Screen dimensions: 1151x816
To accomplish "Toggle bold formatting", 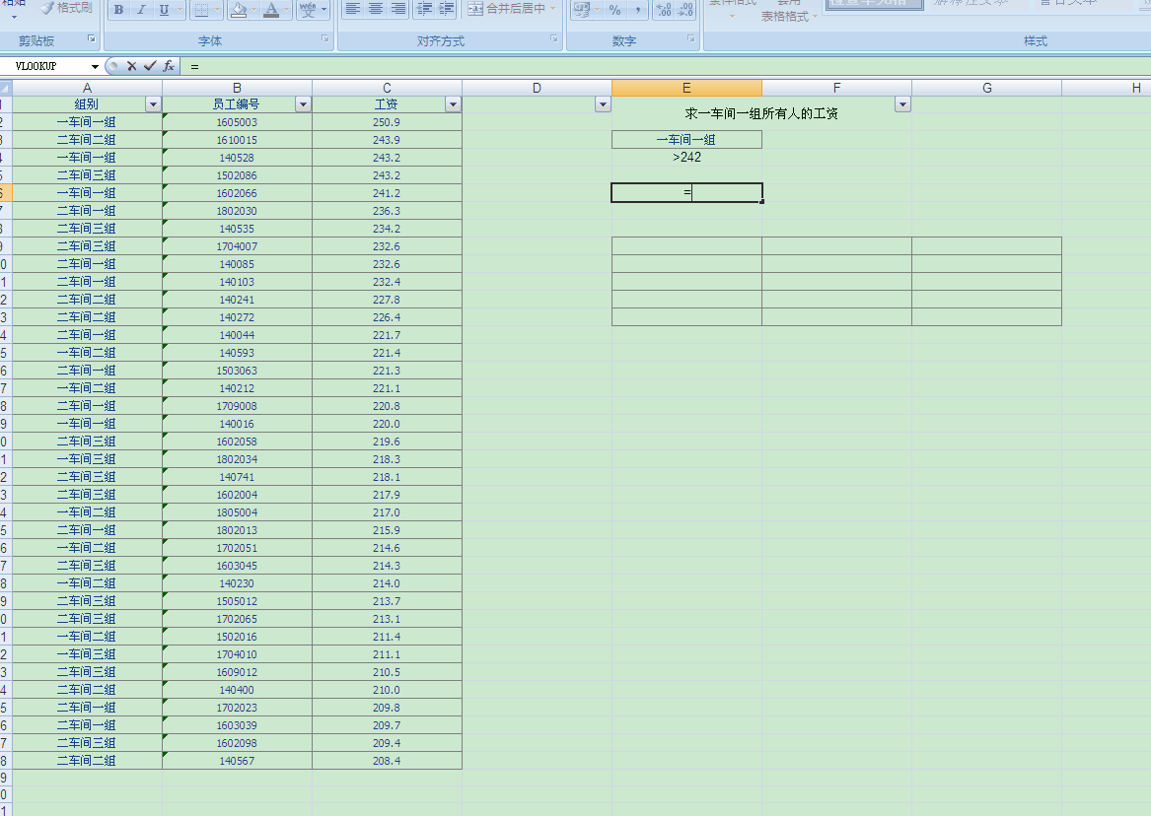I will tap(119, 10).
